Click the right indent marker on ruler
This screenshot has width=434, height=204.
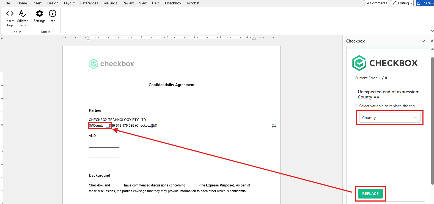coord(254,38)
